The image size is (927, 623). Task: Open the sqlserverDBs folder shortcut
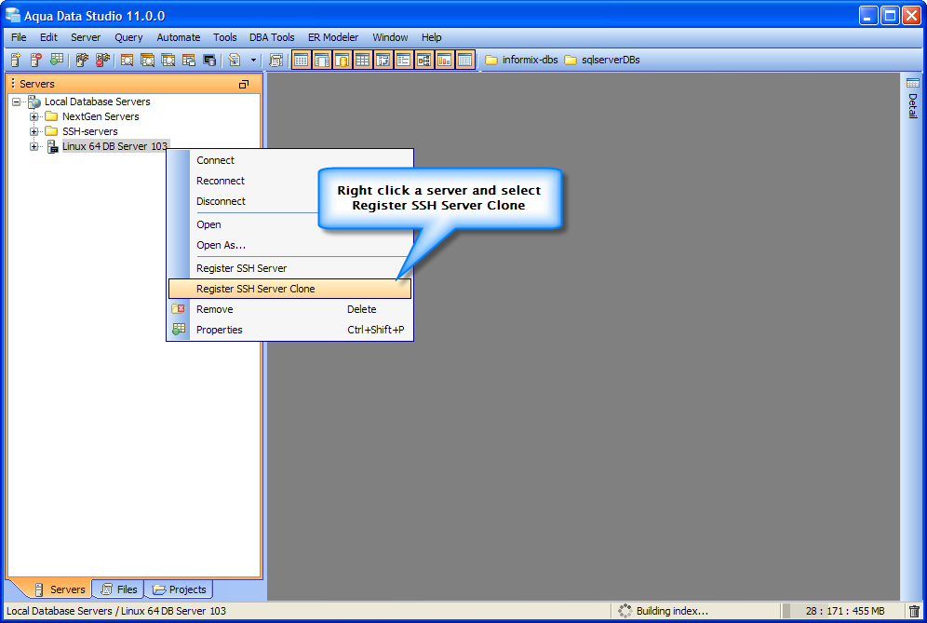602,60
